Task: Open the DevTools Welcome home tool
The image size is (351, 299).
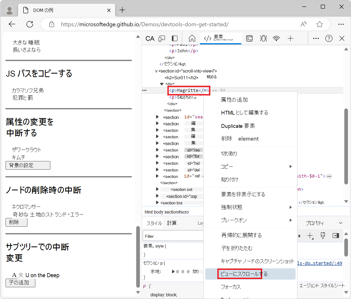Action: [x=192, y=38]
